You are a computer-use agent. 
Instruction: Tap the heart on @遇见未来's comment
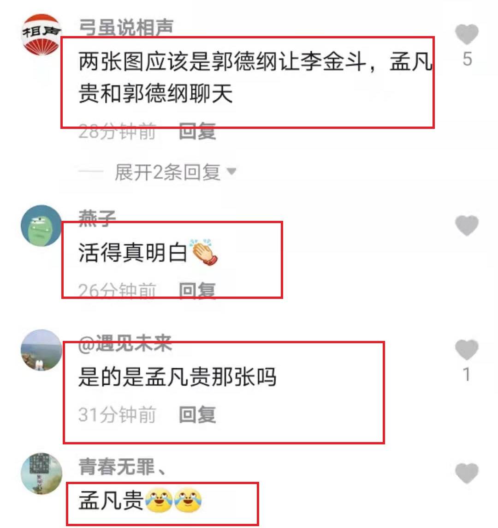click(x=467, y=350)
